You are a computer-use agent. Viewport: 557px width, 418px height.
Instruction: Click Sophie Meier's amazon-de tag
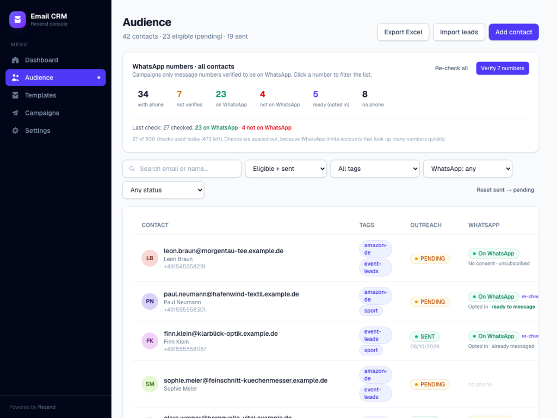375,374
